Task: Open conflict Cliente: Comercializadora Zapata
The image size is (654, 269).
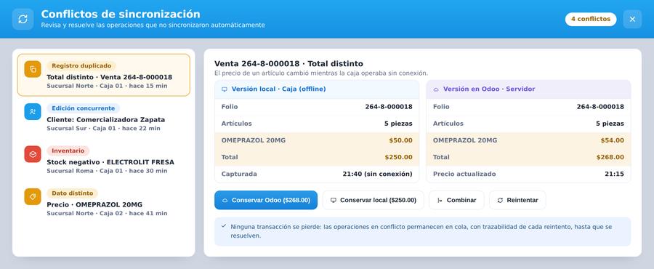Action: click(103, 118)
